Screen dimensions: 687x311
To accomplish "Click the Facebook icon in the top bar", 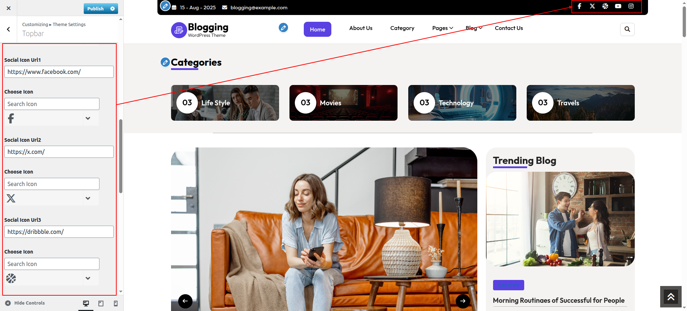I will (579, 6).
